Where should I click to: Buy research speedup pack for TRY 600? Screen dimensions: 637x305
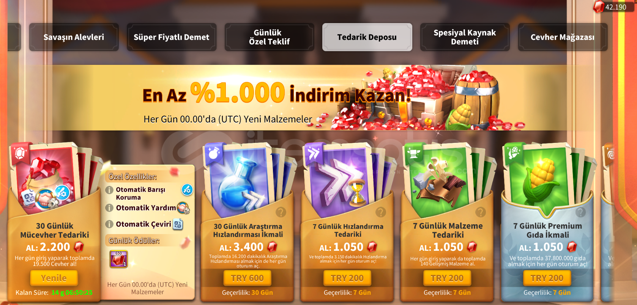click(248, 278)
